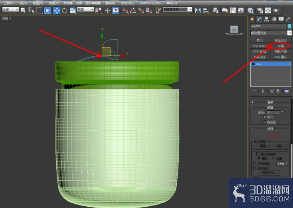The image size is (293, 208).
Task: Open the Rendered Frame Window
Action: point(268,10)
